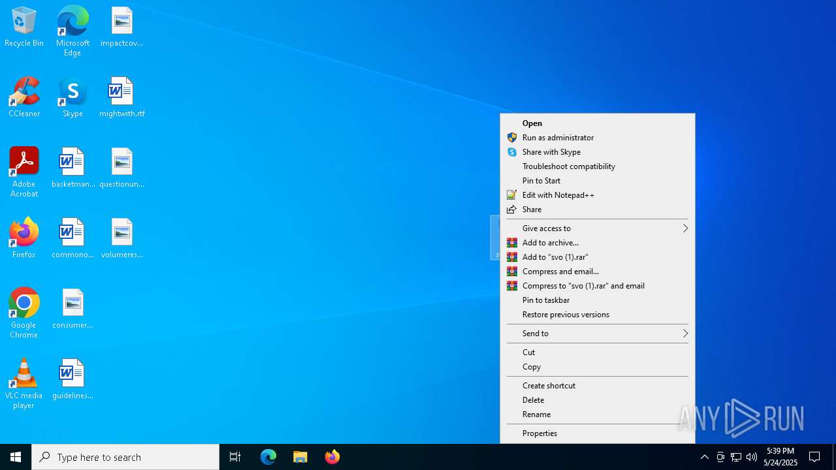836x470 pixels.
Task: Choose Share with Skype
Action: coord(598,152)
